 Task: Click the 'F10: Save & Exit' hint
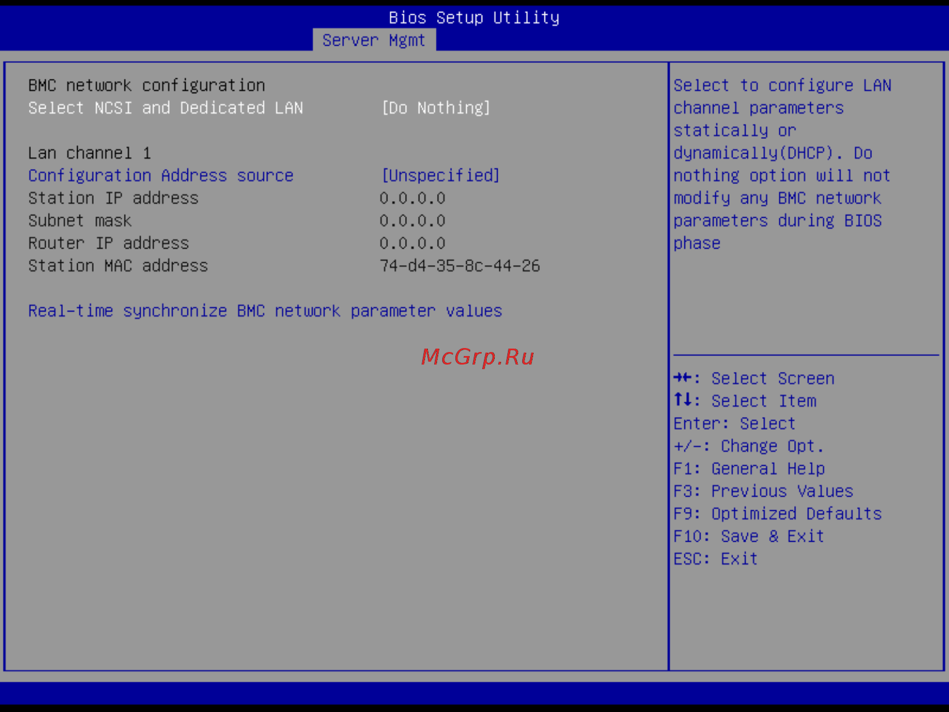pyautogui.click(x=749, y=537)
